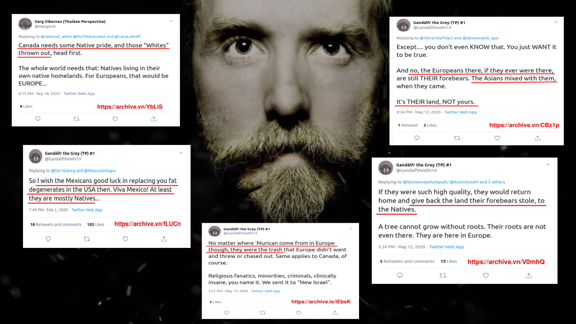
Task: Open the caret menu on the 3AnarchyPillars reply tweet
Action: [555, 22]
